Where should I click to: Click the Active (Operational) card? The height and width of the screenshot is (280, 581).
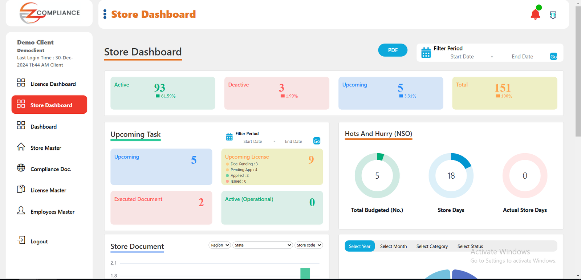pyautogui.click(x=272, y=208)
